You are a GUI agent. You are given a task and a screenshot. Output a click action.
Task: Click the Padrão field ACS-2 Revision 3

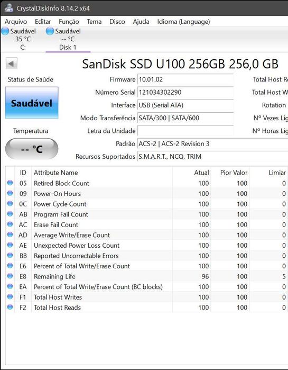click(212, 143)
